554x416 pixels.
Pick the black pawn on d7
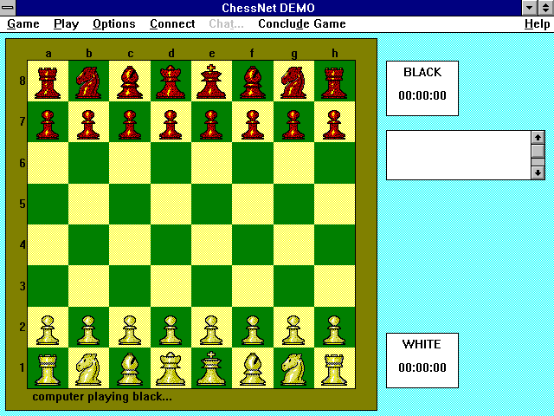(x=171, y=125)
